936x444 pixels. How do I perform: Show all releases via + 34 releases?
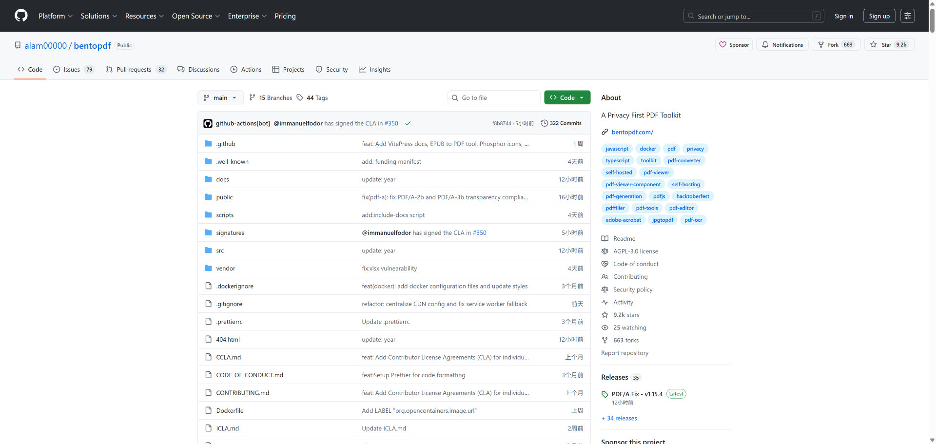619,418
